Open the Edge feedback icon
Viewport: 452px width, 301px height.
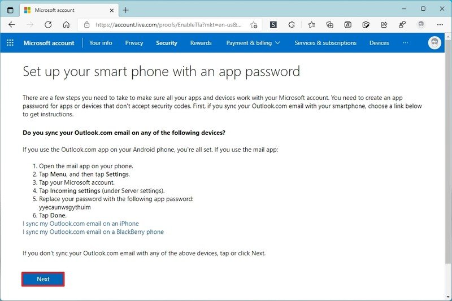pos(402,25)
